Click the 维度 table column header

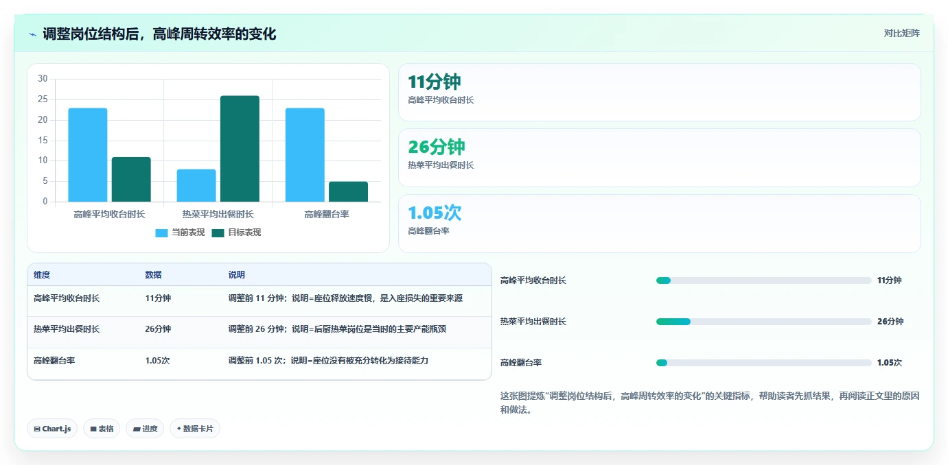(42, 275)
